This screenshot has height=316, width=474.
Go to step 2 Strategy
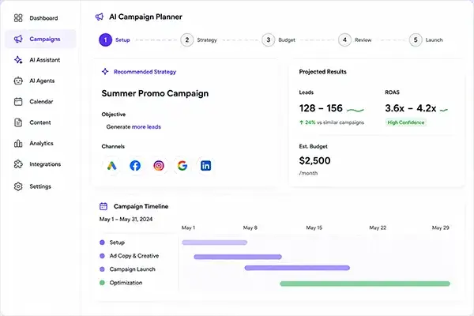click(x=186, y=40)
